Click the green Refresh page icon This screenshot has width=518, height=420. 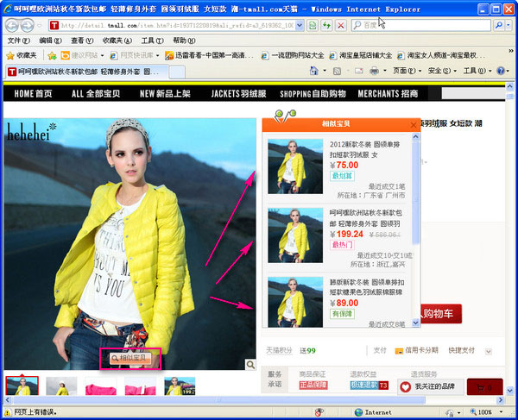click(x=326, y=25)
